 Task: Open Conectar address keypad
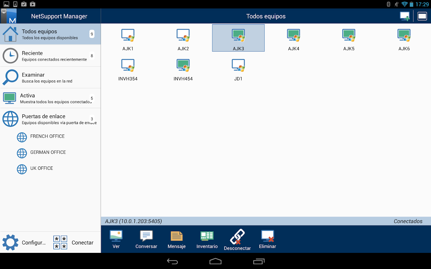point(60,242)
